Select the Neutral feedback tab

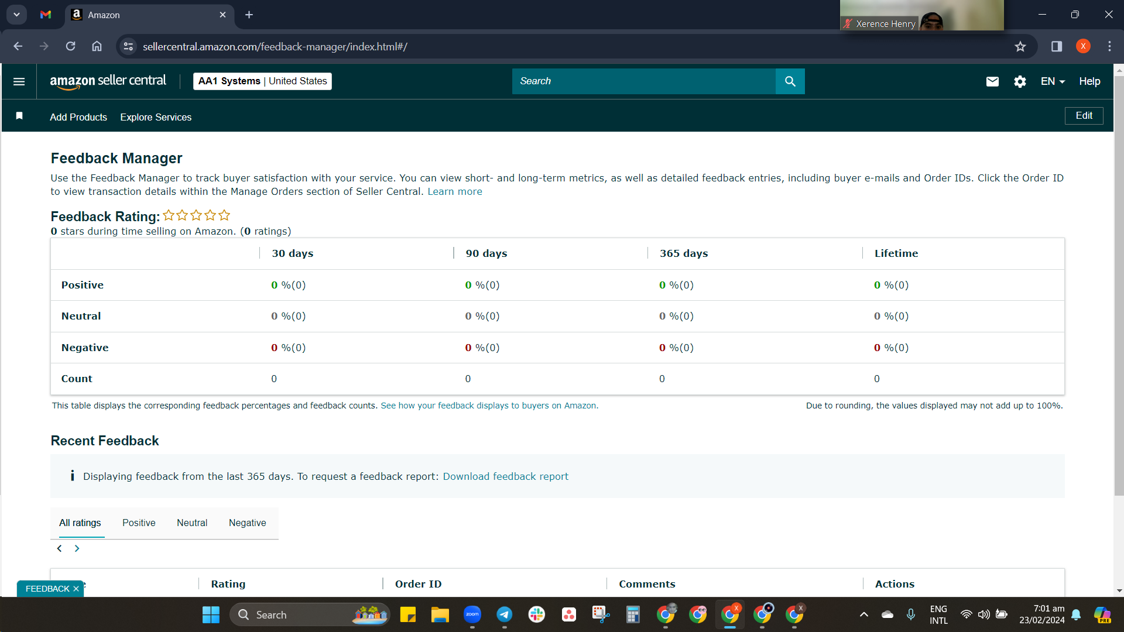(192, 523)
